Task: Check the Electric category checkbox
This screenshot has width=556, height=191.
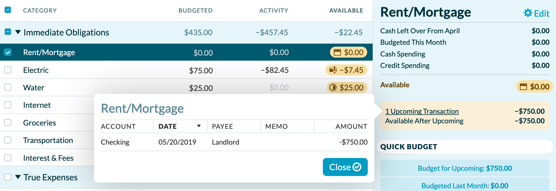Action: (x=8, y=70)
